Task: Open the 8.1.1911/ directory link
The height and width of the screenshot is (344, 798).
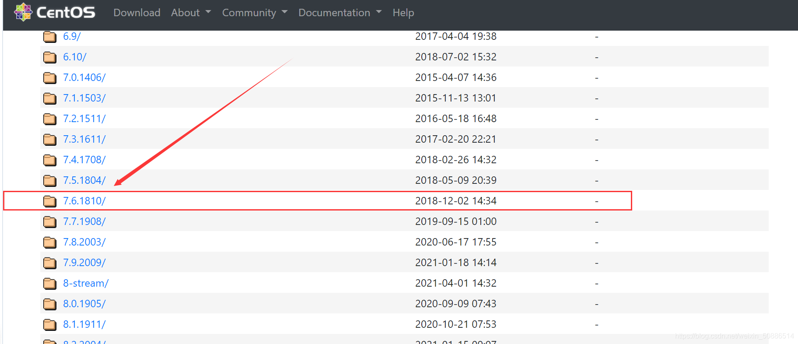Action: pyautogui.click(x=84, y=324)
